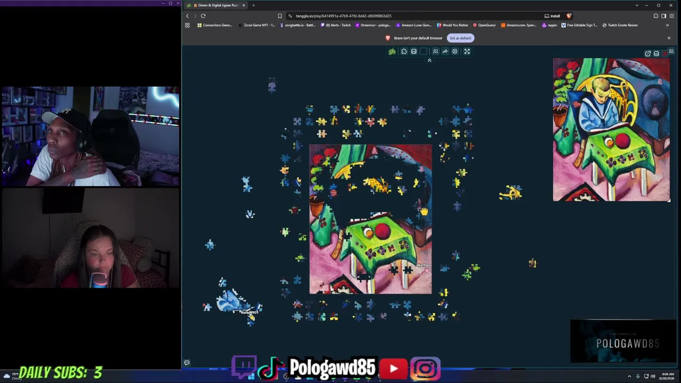Open the puzzle piece options in the toolbar

click(404, 52)
